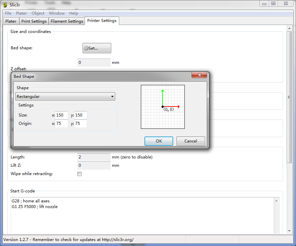Switch to the Plater tab
Screen dimensions: 296x246
click(x=11, y=21)
